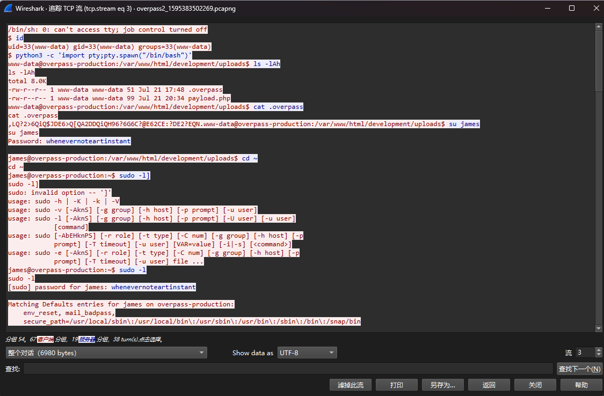The image size is (604, 396).
Task: Open the Show data as UTF-8 dropdown
Action: (x=307, y=353)
